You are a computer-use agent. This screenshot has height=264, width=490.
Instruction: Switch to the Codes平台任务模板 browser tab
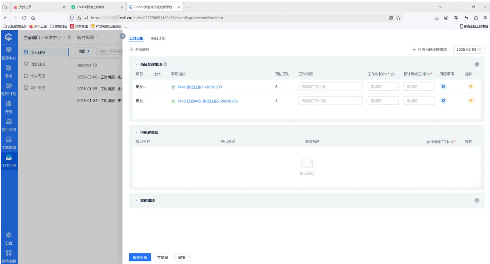tap(96, 7)
